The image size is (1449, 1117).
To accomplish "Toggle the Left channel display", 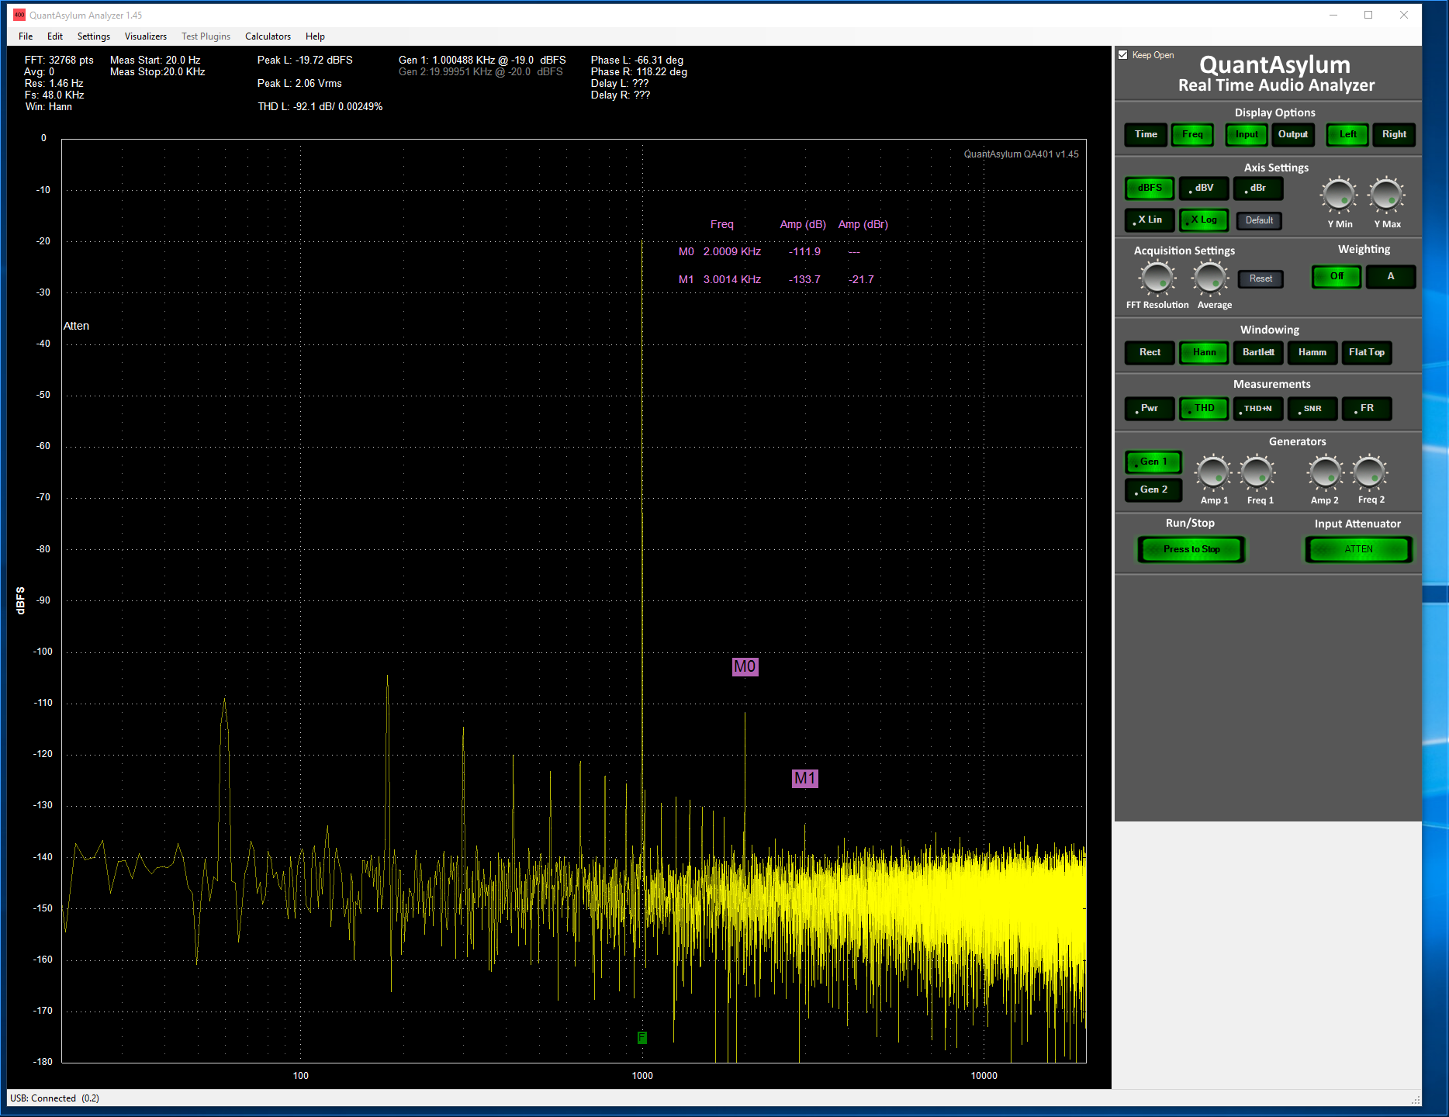I will 1348,134.
